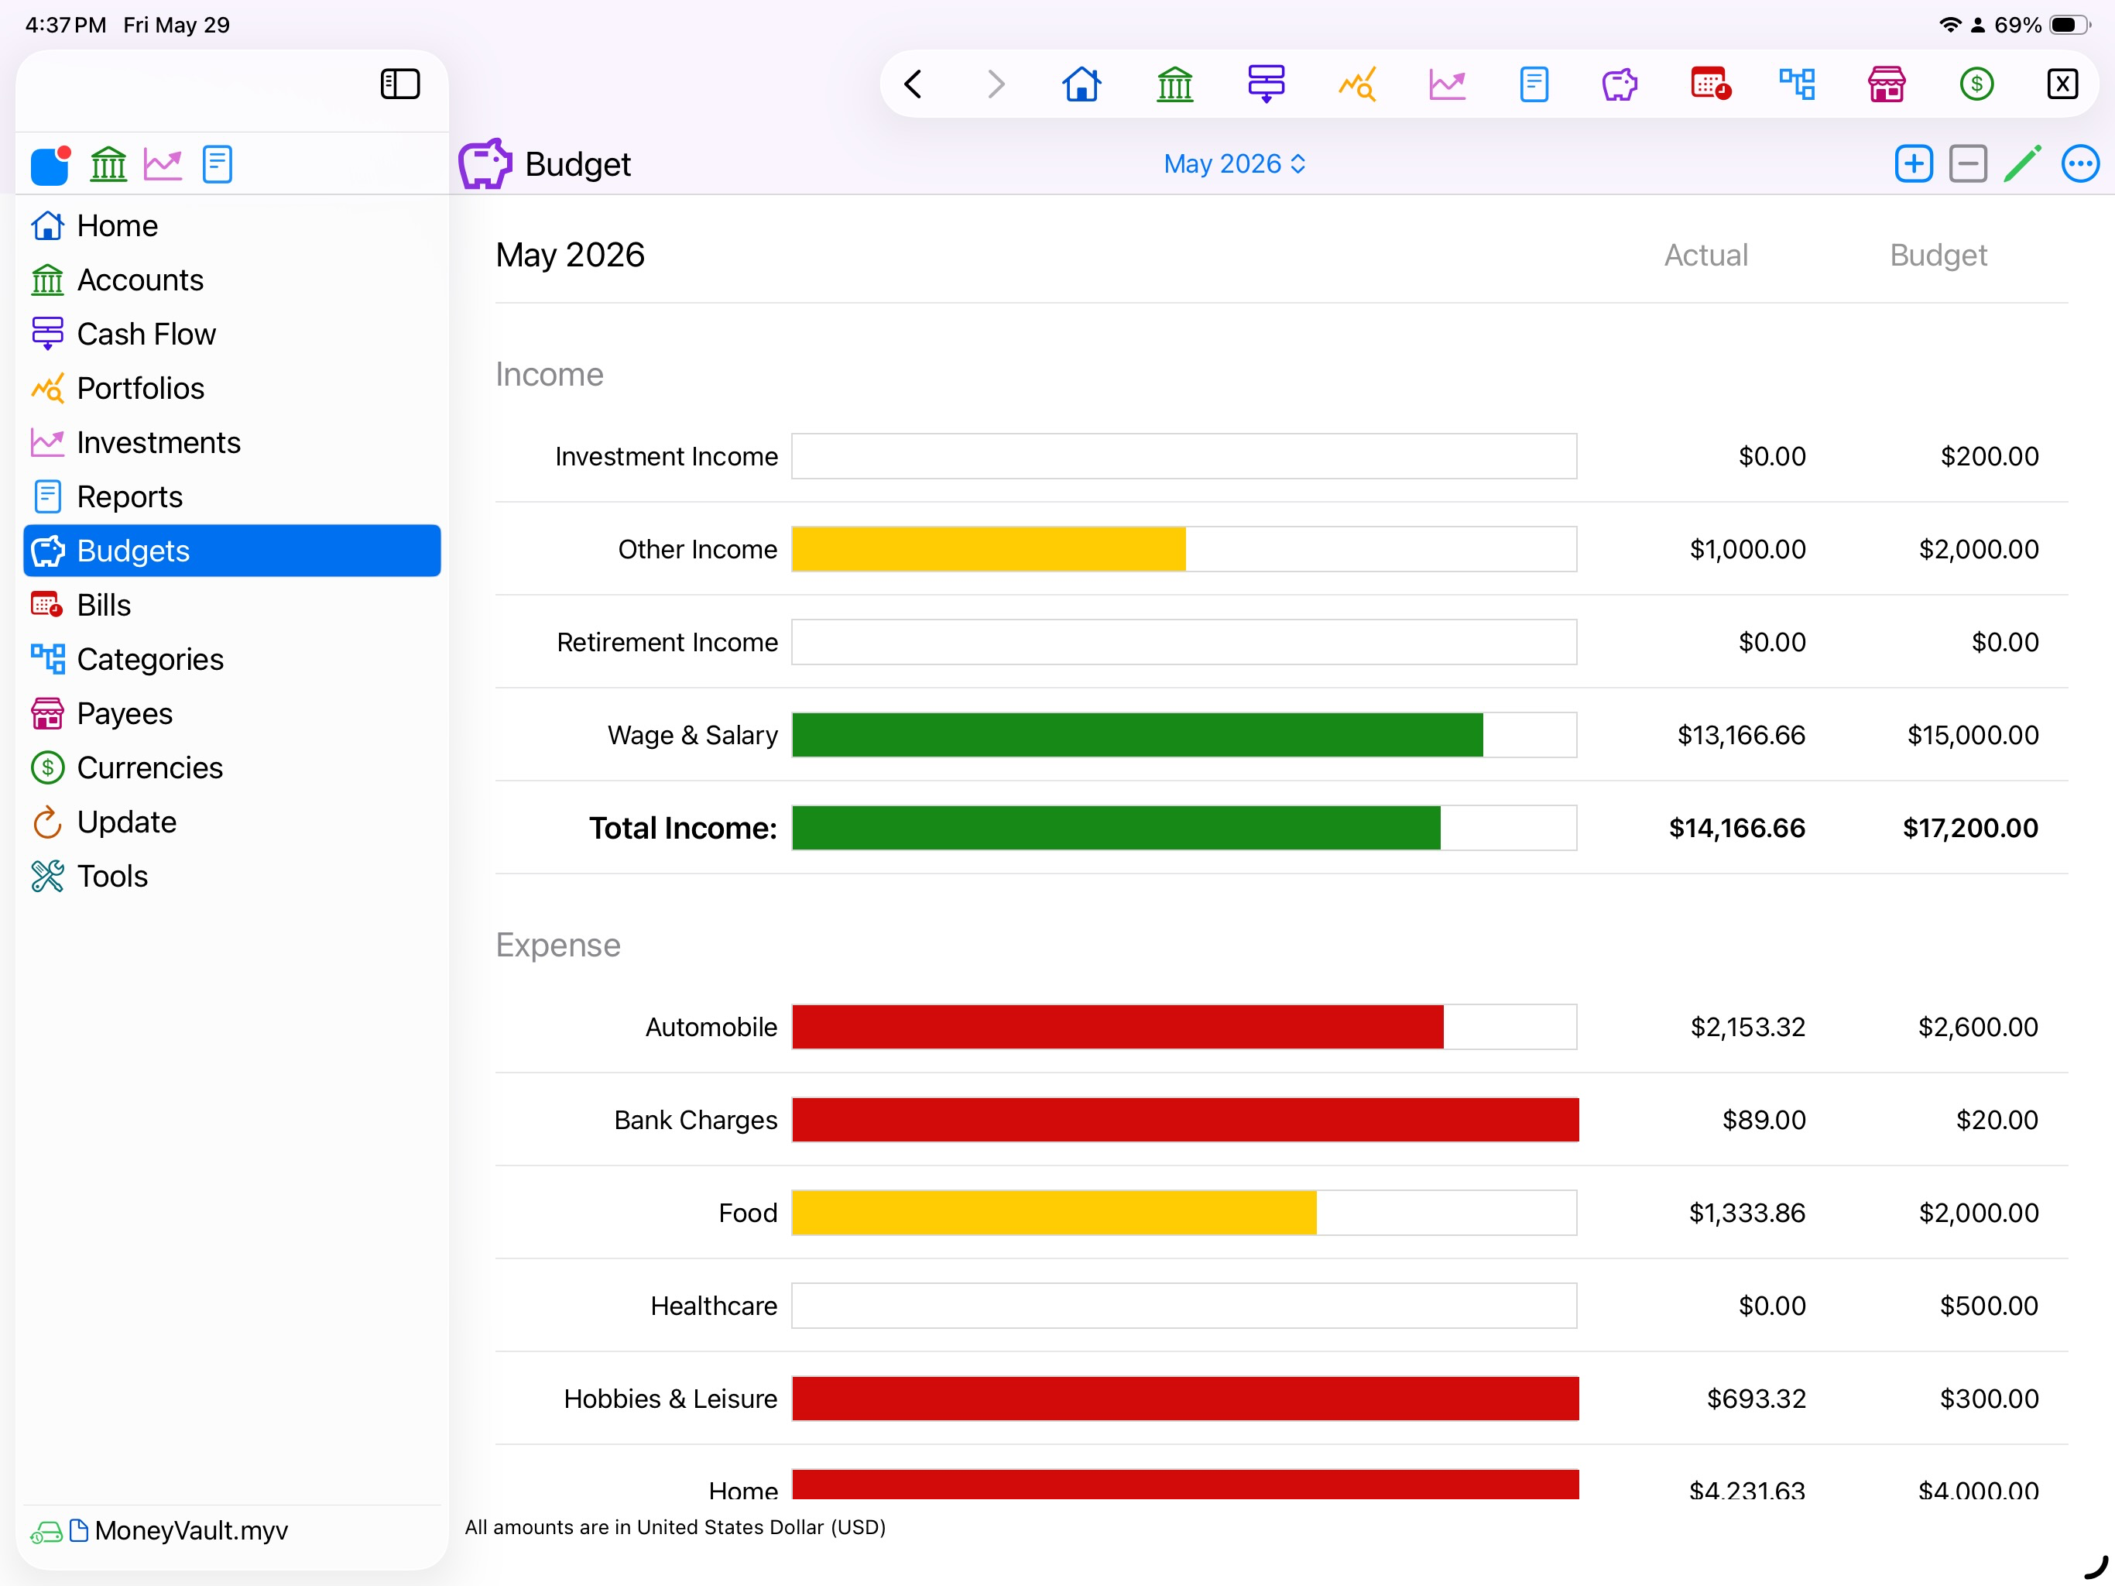
Task: Open Portfolios icon in top toolbar
Action: coord(1357,84)
